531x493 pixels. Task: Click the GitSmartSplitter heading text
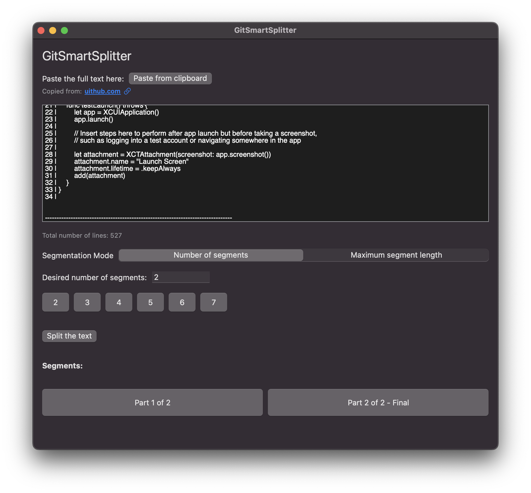[x=87, y=56]
